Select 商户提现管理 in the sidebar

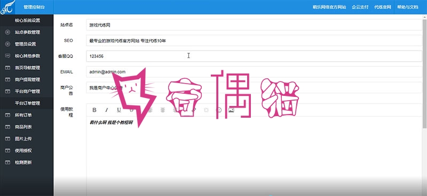tap(27, 80)
